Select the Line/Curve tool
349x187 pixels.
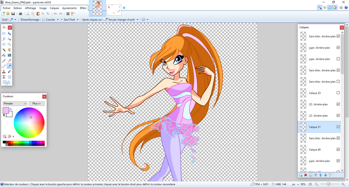tap(9, 77)
